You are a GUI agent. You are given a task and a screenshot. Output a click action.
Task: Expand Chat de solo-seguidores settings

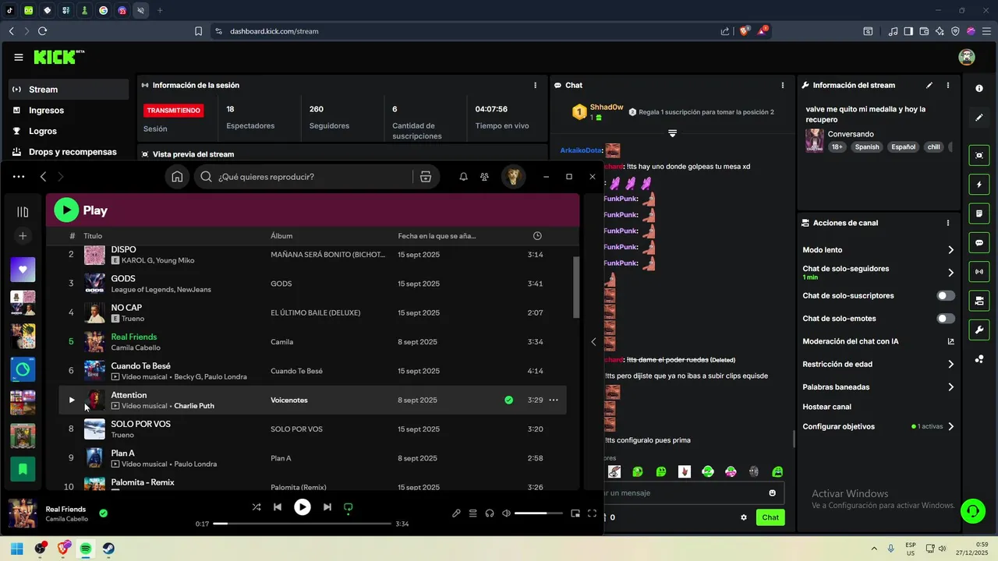950,273
